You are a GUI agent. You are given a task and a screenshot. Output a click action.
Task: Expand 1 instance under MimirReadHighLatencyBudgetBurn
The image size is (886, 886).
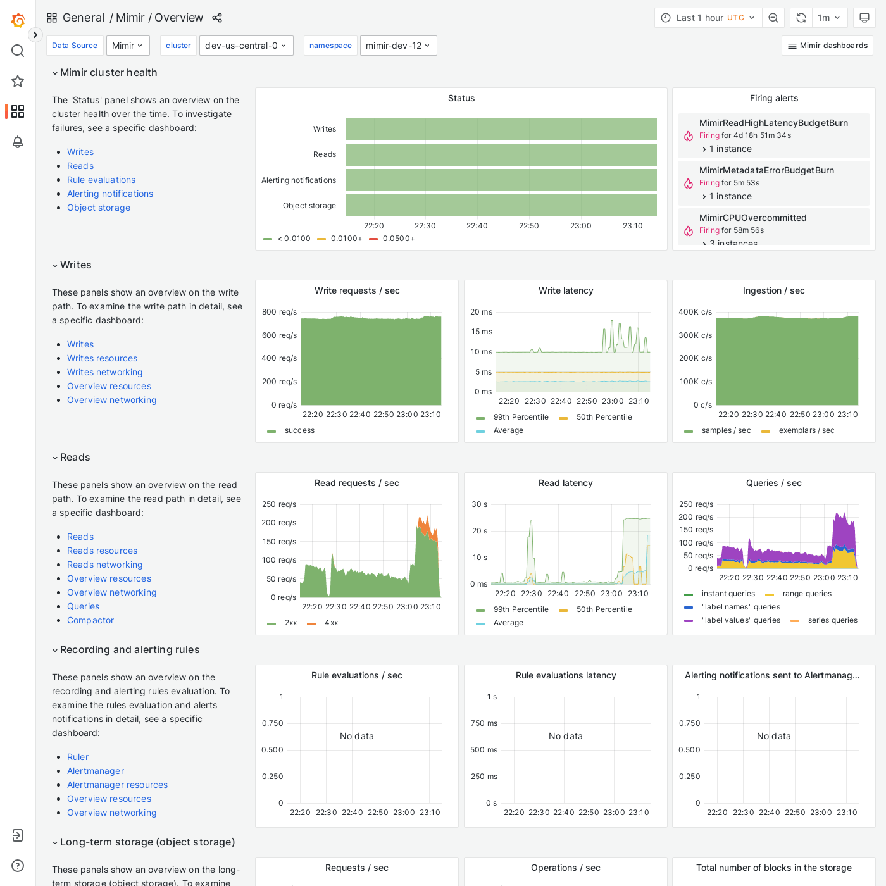729,149
